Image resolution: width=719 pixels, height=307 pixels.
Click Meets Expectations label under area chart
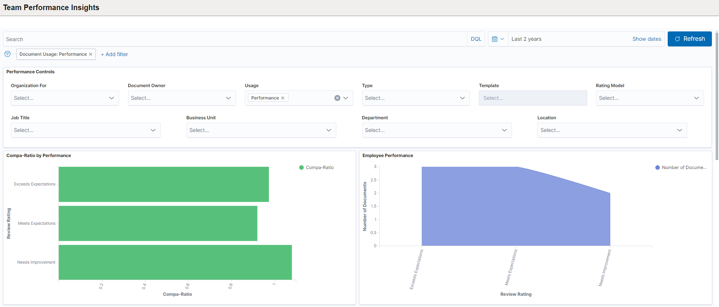coord(511,268)
